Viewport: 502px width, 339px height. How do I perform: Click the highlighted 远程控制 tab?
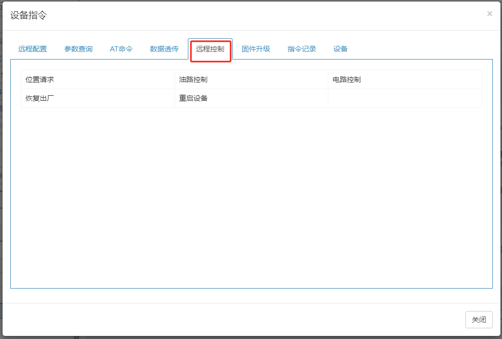(210, 49)
